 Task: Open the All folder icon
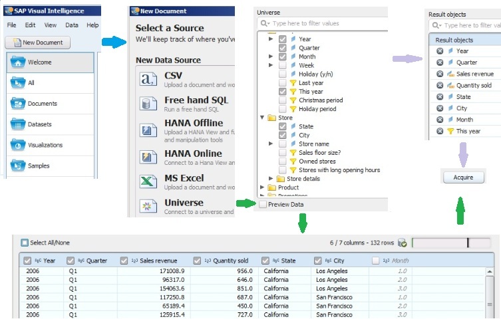tap(18, 83)
